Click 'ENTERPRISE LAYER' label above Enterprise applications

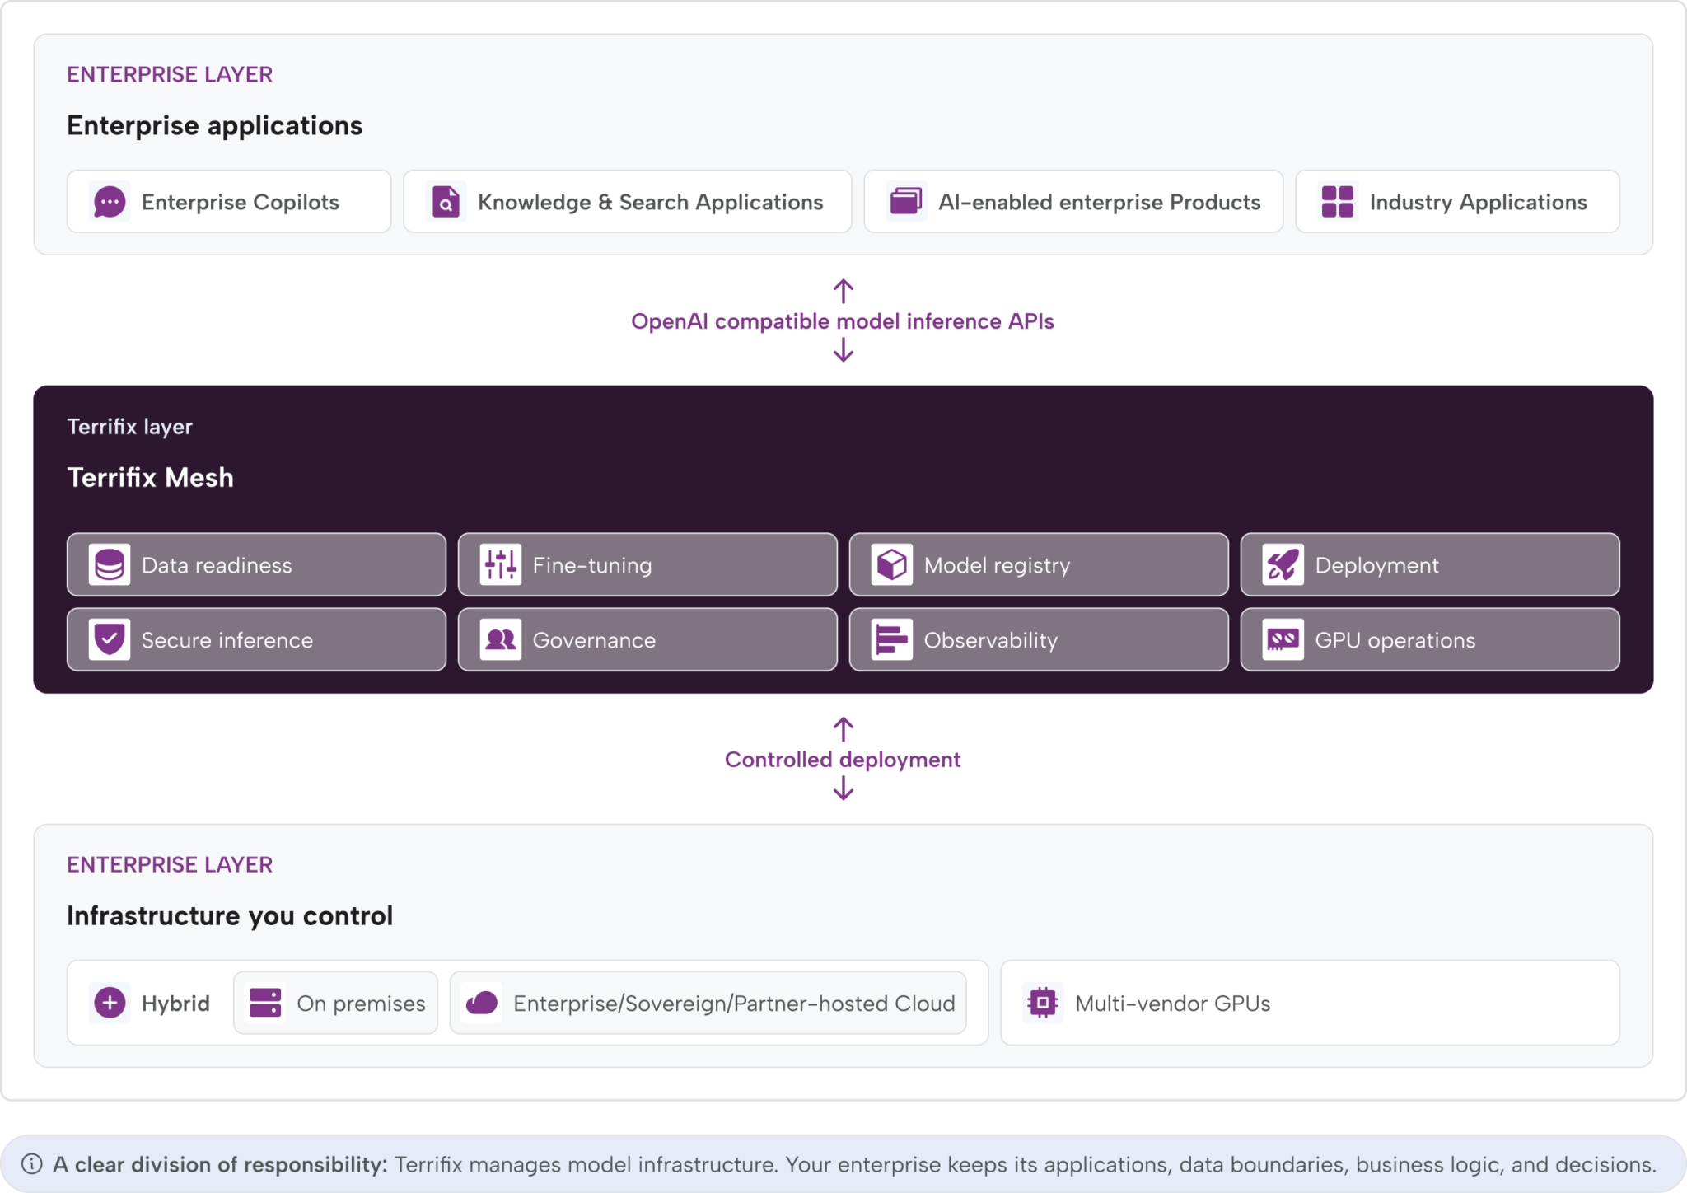pos(170,75)
